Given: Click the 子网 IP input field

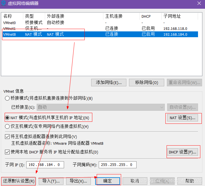Looking at the screenshot, I should [45, 165].
